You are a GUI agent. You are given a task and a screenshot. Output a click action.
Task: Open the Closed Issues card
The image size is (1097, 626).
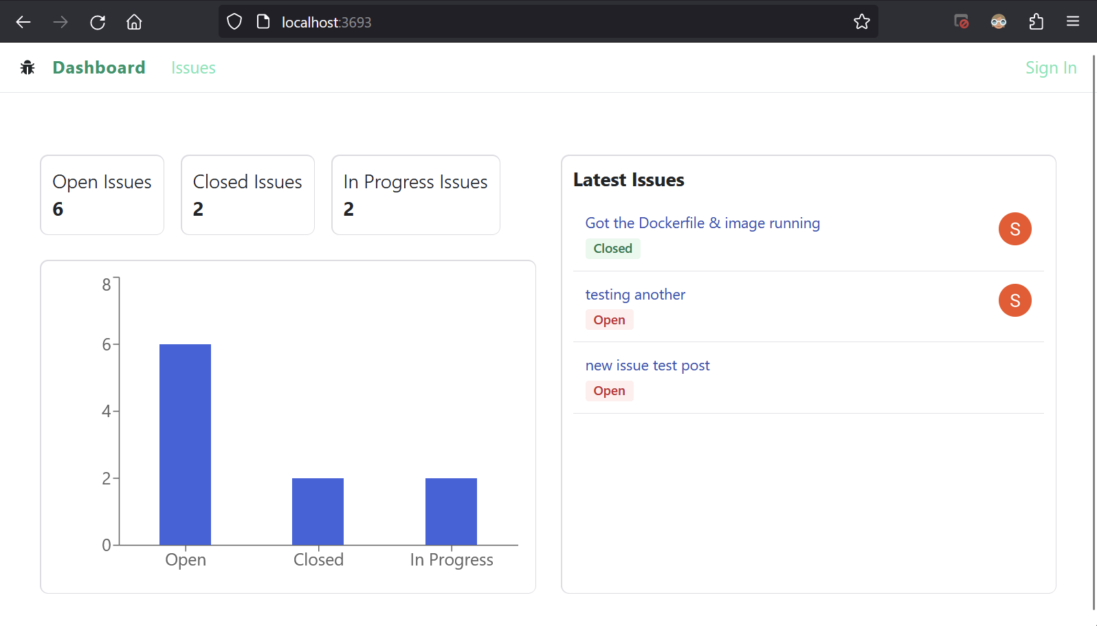tap(247, 195)
